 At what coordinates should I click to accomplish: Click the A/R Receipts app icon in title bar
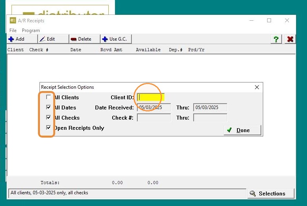[13, 20]
